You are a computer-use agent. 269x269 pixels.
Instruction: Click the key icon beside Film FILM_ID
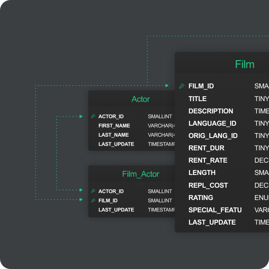182,86
